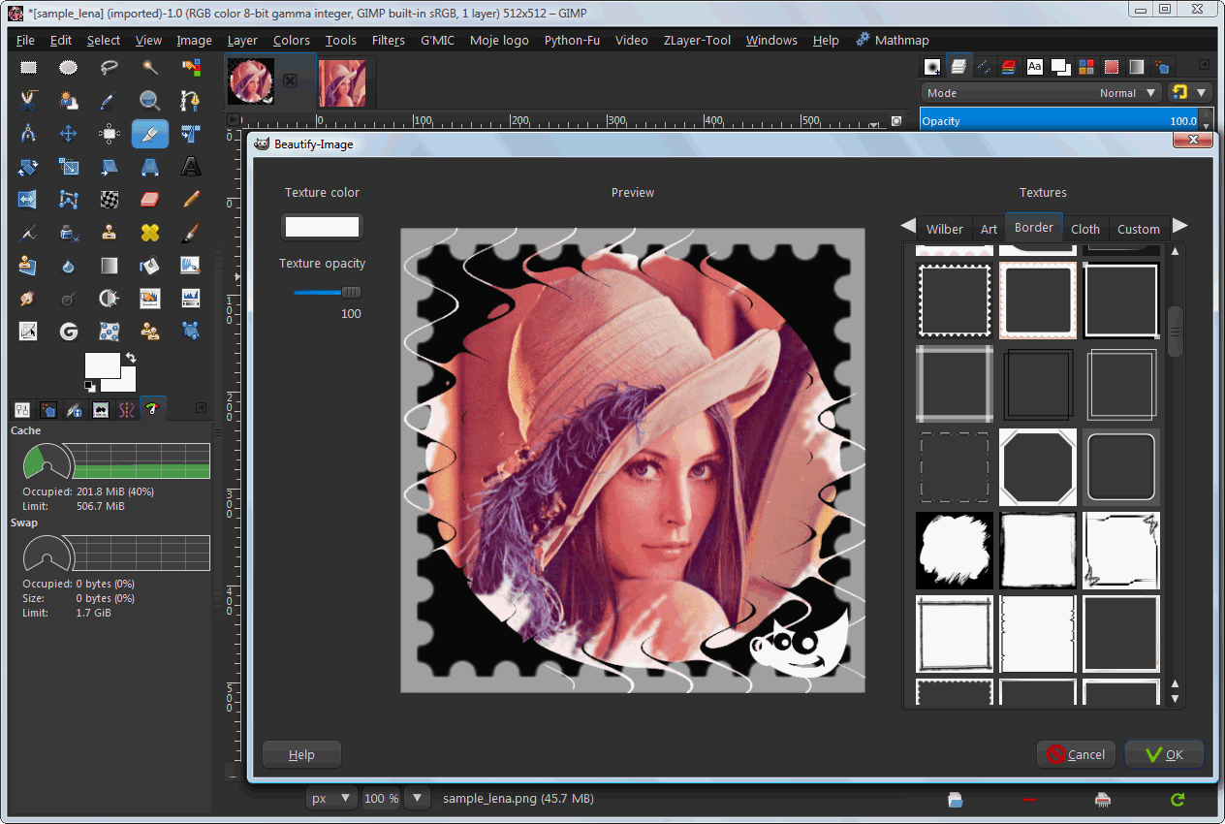The height and width of the screenshot is (824, 1225).
Task: Open the Dashboard tab in toolbox dock
Action: coord(152,409)
